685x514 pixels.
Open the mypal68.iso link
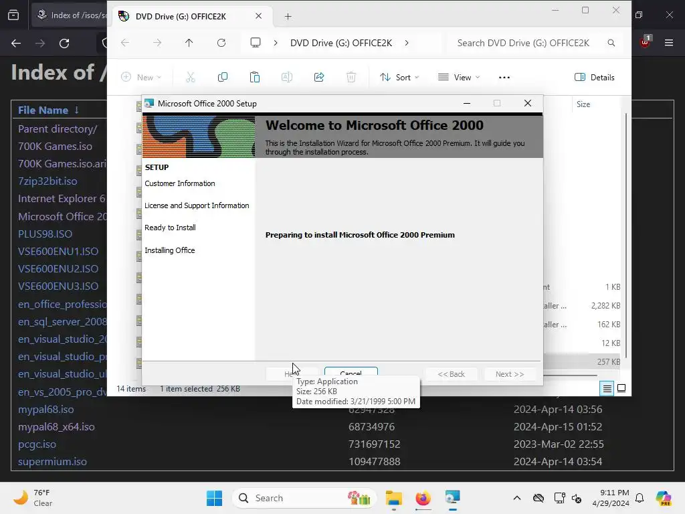click(46, 410)
